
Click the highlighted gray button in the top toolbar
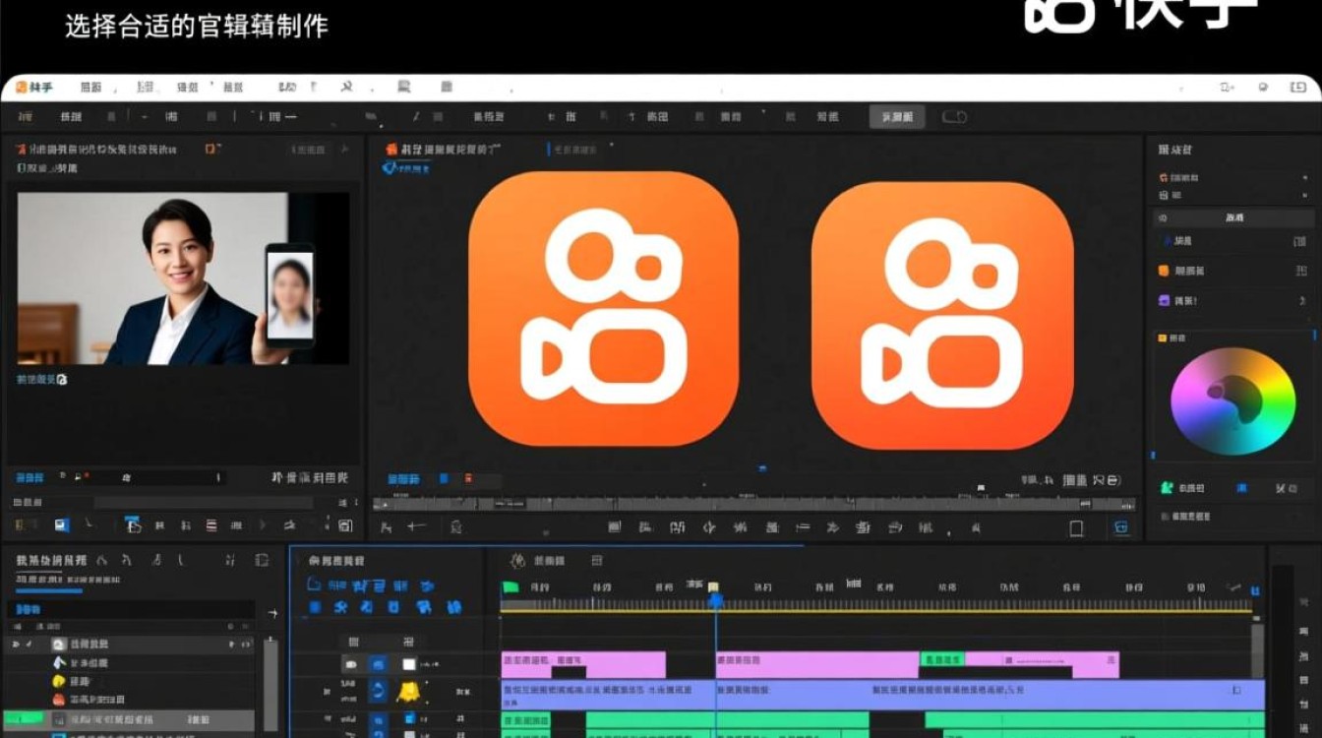pos(896,117)
